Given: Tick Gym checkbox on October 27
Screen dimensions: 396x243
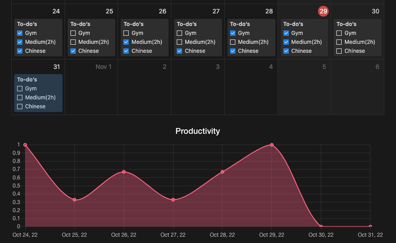Looking at the screenshot, I should [x=179, y=33].
